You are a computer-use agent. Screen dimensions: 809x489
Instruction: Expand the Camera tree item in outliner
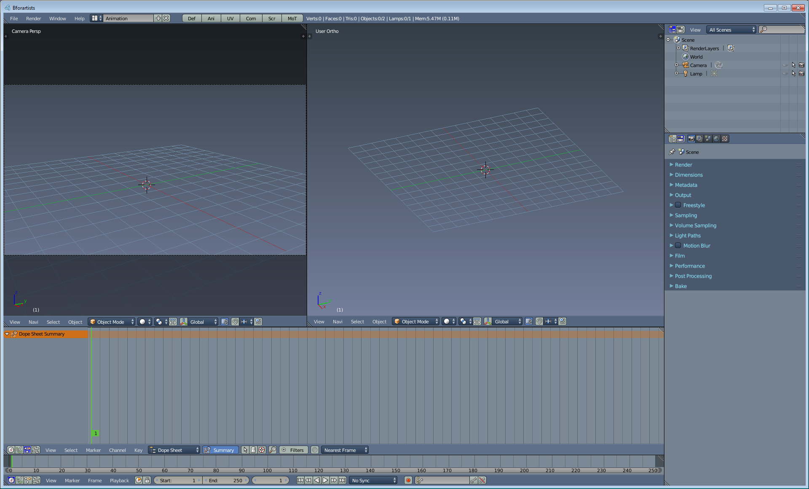point(676,65)
